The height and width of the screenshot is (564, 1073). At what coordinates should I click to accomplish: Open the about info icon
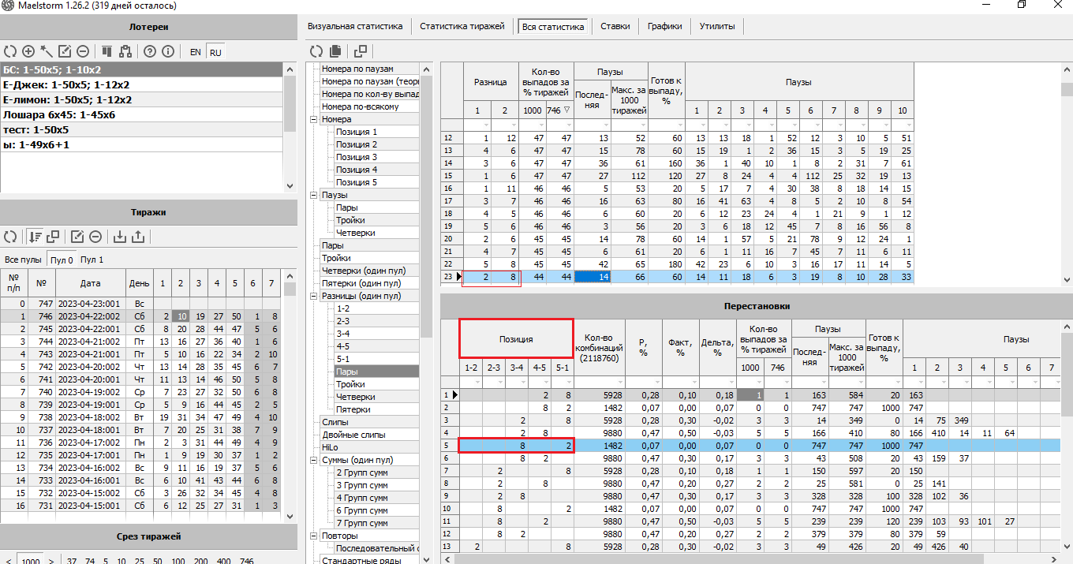pos(167,51)
